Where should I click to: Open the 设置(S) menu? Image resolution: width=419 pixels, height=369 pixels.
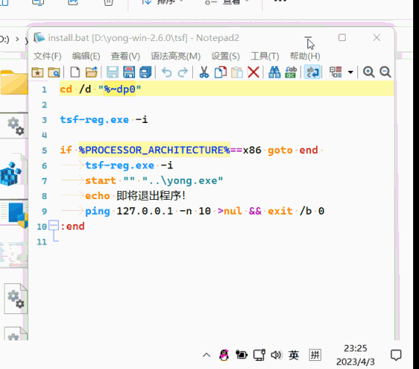(x=225, y=56)
